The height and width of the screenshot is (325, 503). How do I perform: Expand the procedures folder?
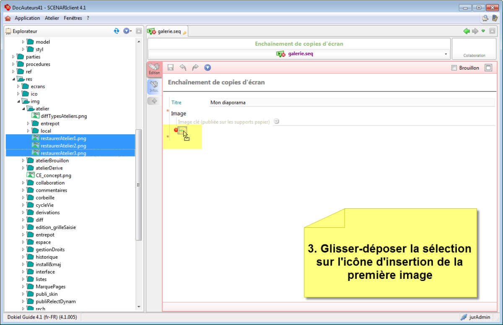[x=13, y=64]
